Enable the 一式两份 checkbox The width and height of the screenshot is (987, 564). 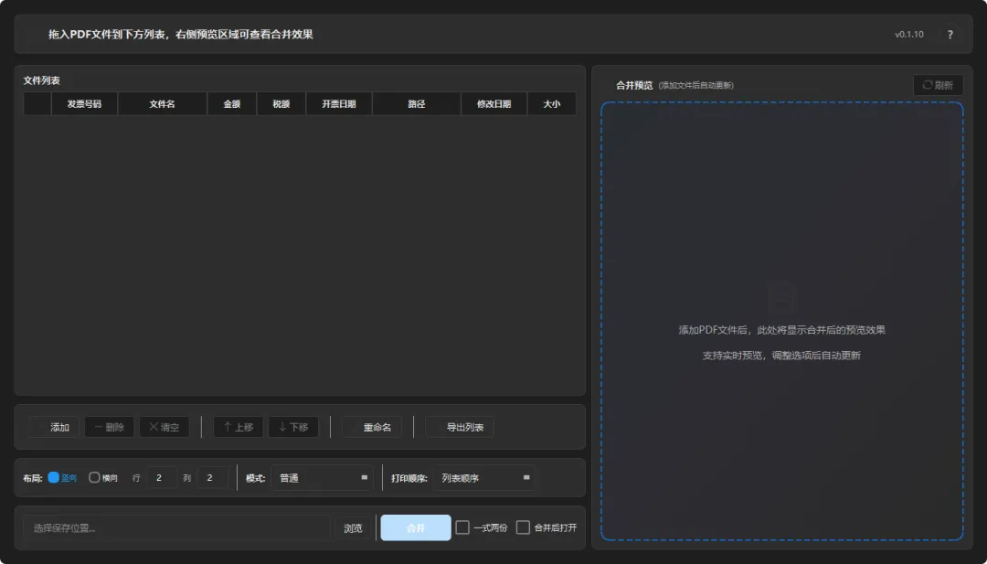[x=462, y=527]
